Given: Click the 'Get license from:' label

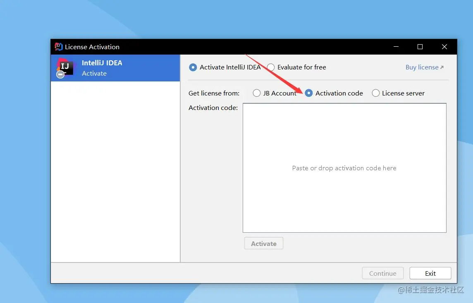Looking at the screenshot, I should 214,93.
